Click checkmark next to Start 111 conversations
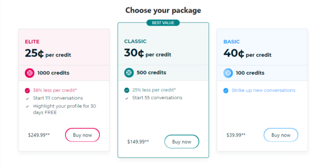Screen dimensions: 328x166 tap(27, 98)
